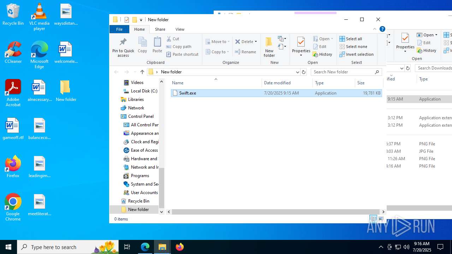Screen dimensions: 452x254
Task: Open Move to dropdown
Action: [218, 42]
